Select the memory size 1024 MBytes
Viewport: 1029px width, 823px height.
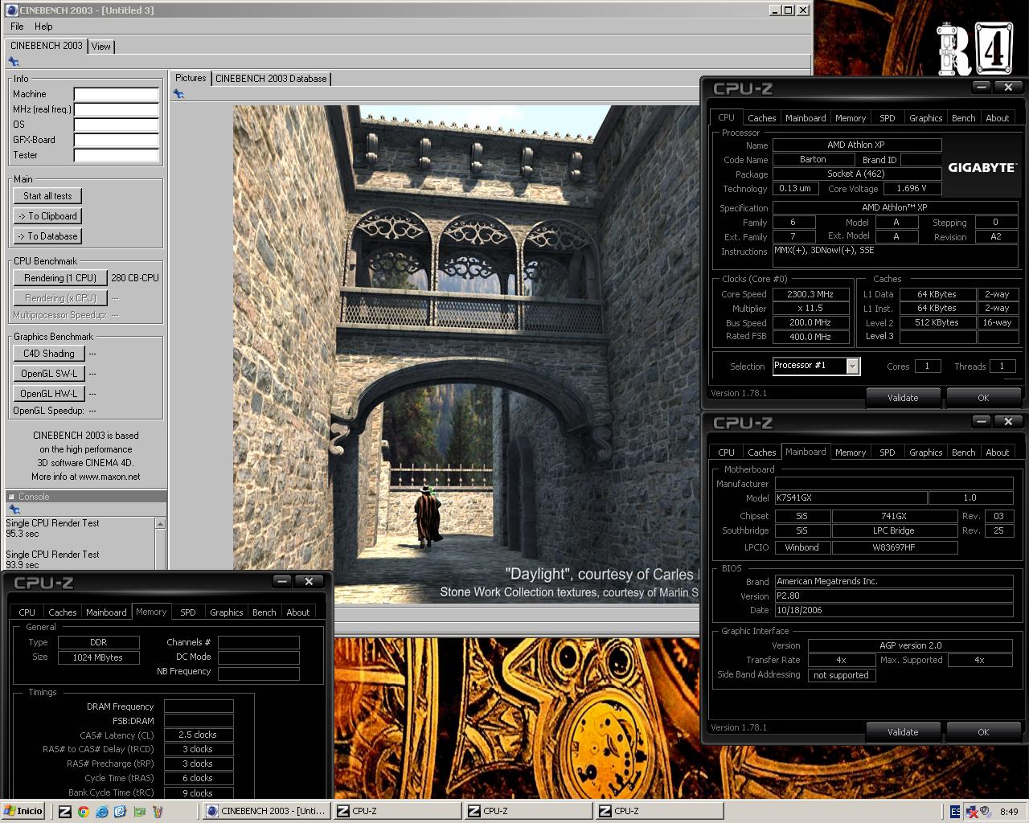tap(99, 657)
